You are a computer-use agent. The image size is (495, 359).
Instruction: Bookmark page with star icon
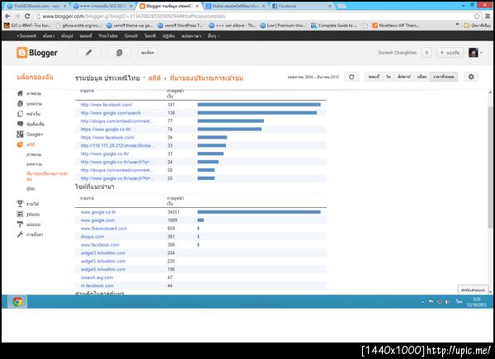(x=476, y=17)
